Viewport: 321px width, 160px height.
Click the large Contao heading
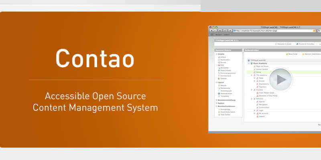[95, 58]
